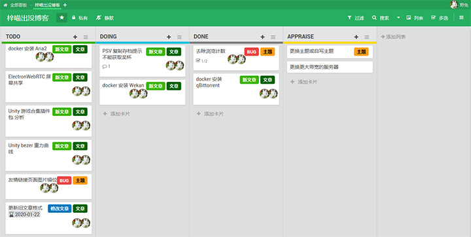Click 添加列表 to add a list
Image resolution: width=471 pixels, height=237 pixels.
393,37
